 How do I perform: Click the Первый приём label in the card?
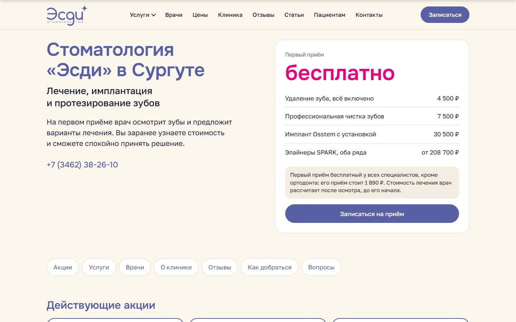[305, 55]
